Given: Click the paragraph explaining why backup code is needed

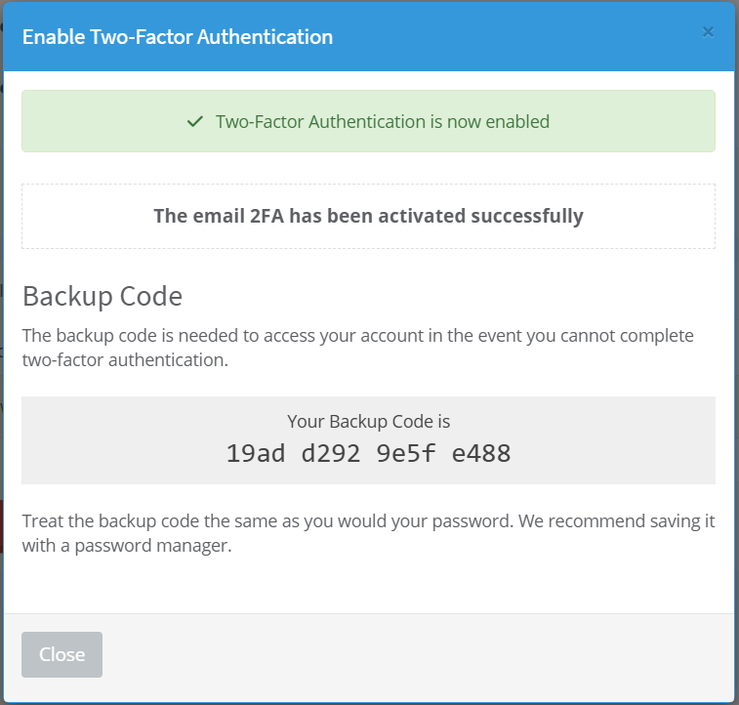Looking at the screenshot, I should [358, 348].
